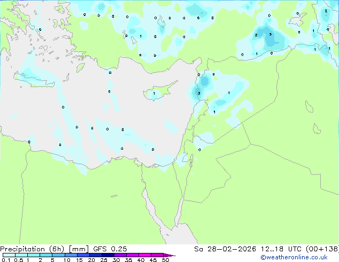Click the '0.1' legend scale label

(x=6, y=260)
